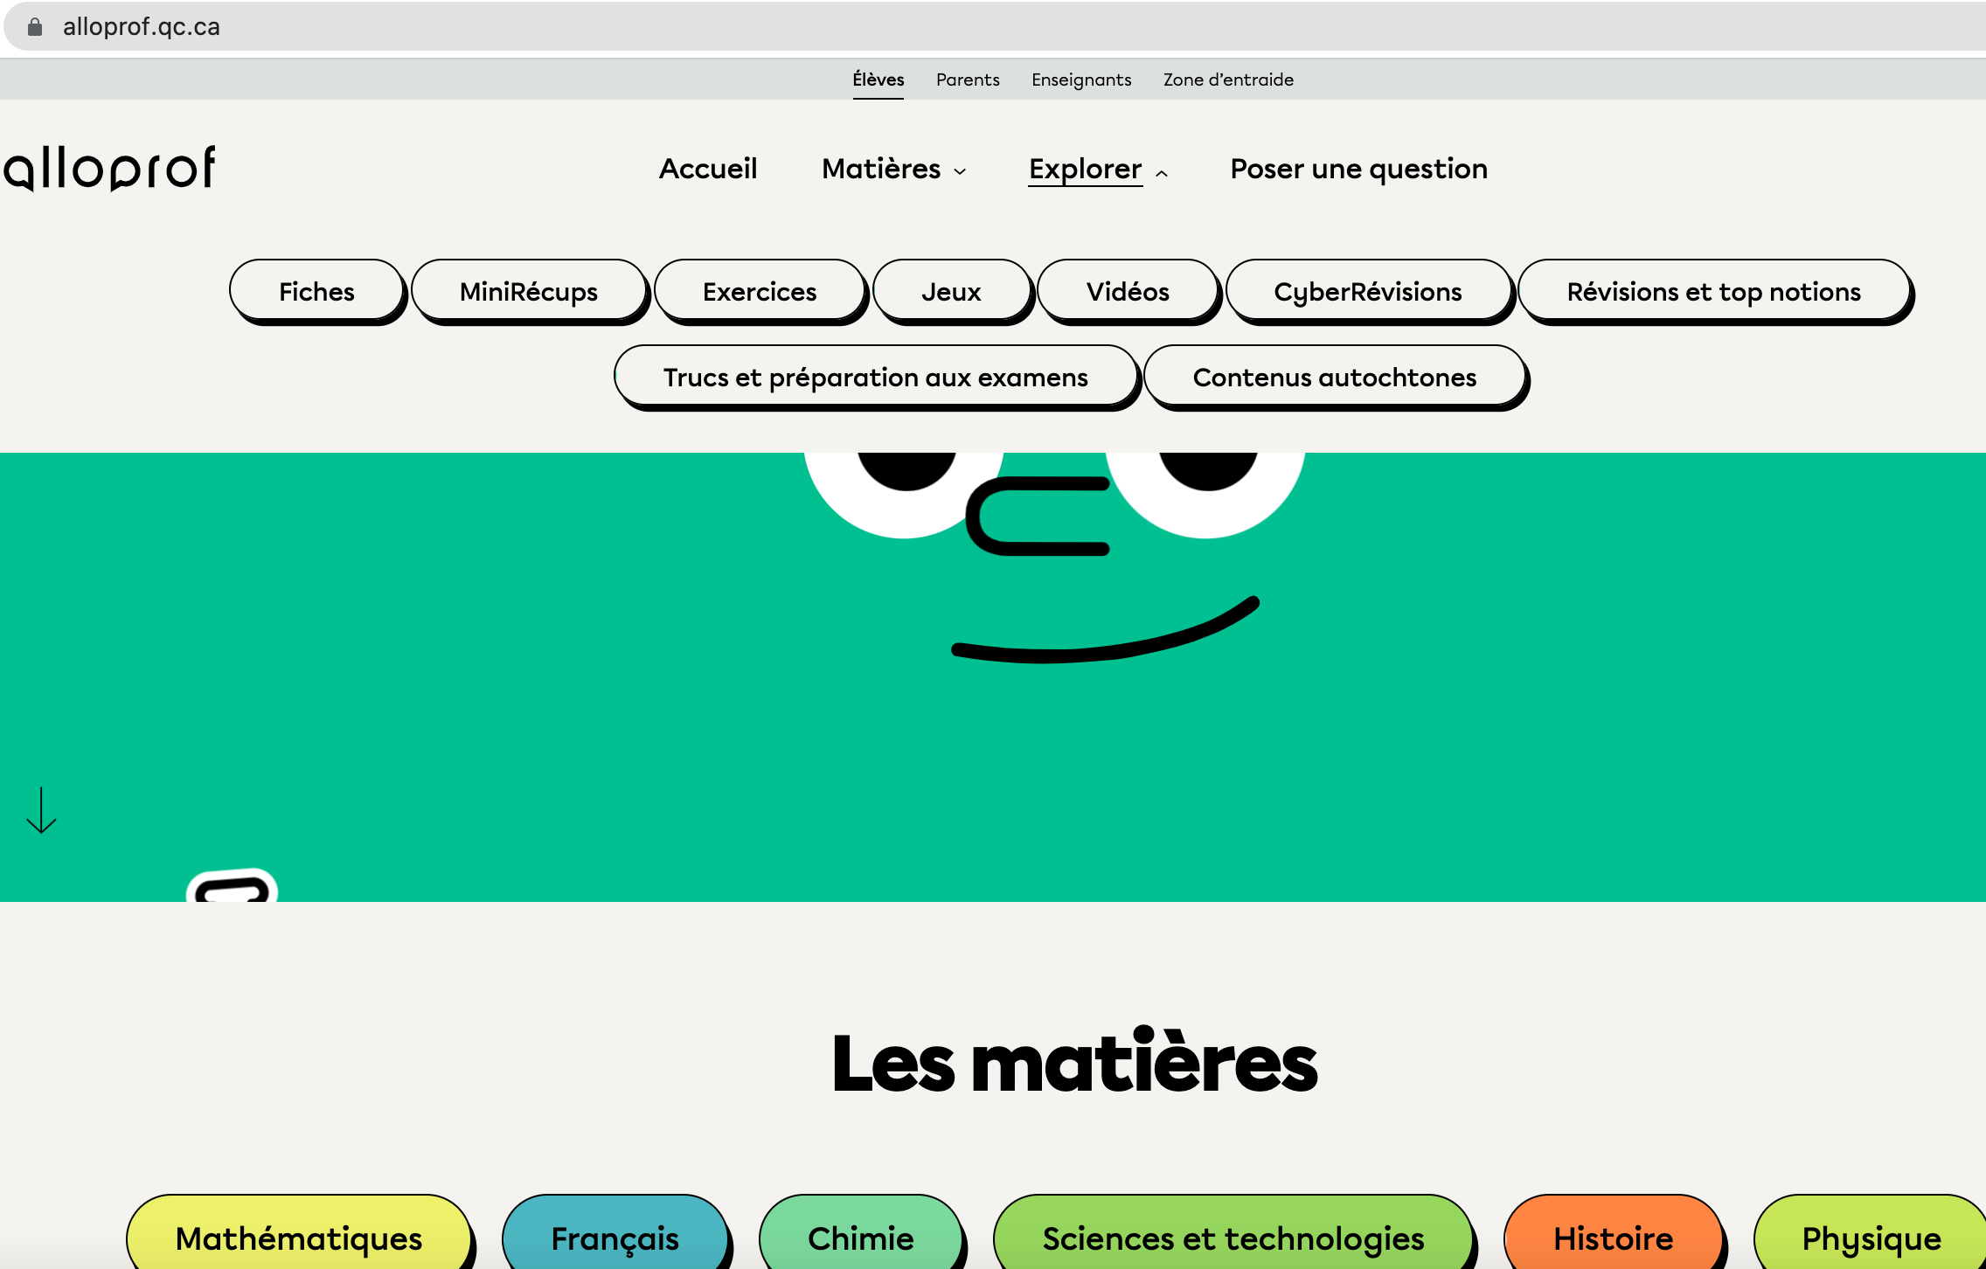This screenshot has width=1986, height=1269.
Task: Open the Accueil menu item
Action: pyautogui.click(x=708, y=169)
